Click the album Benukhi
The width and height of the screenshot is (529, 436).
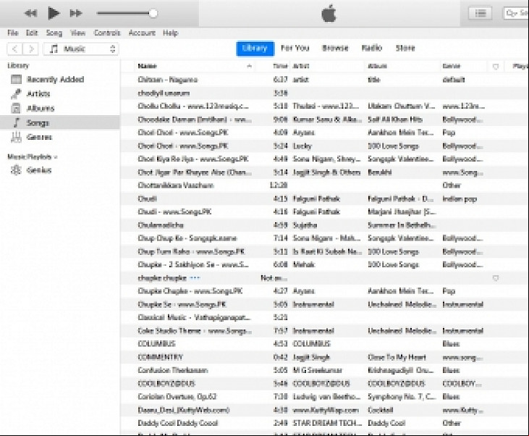click(x=379, y=172)
